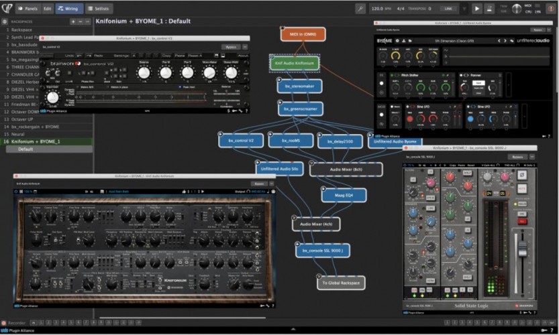This screenshot has width=559, height=335.
Task: Click the panic alert icon at top right
Action: (x=550, y=9)
